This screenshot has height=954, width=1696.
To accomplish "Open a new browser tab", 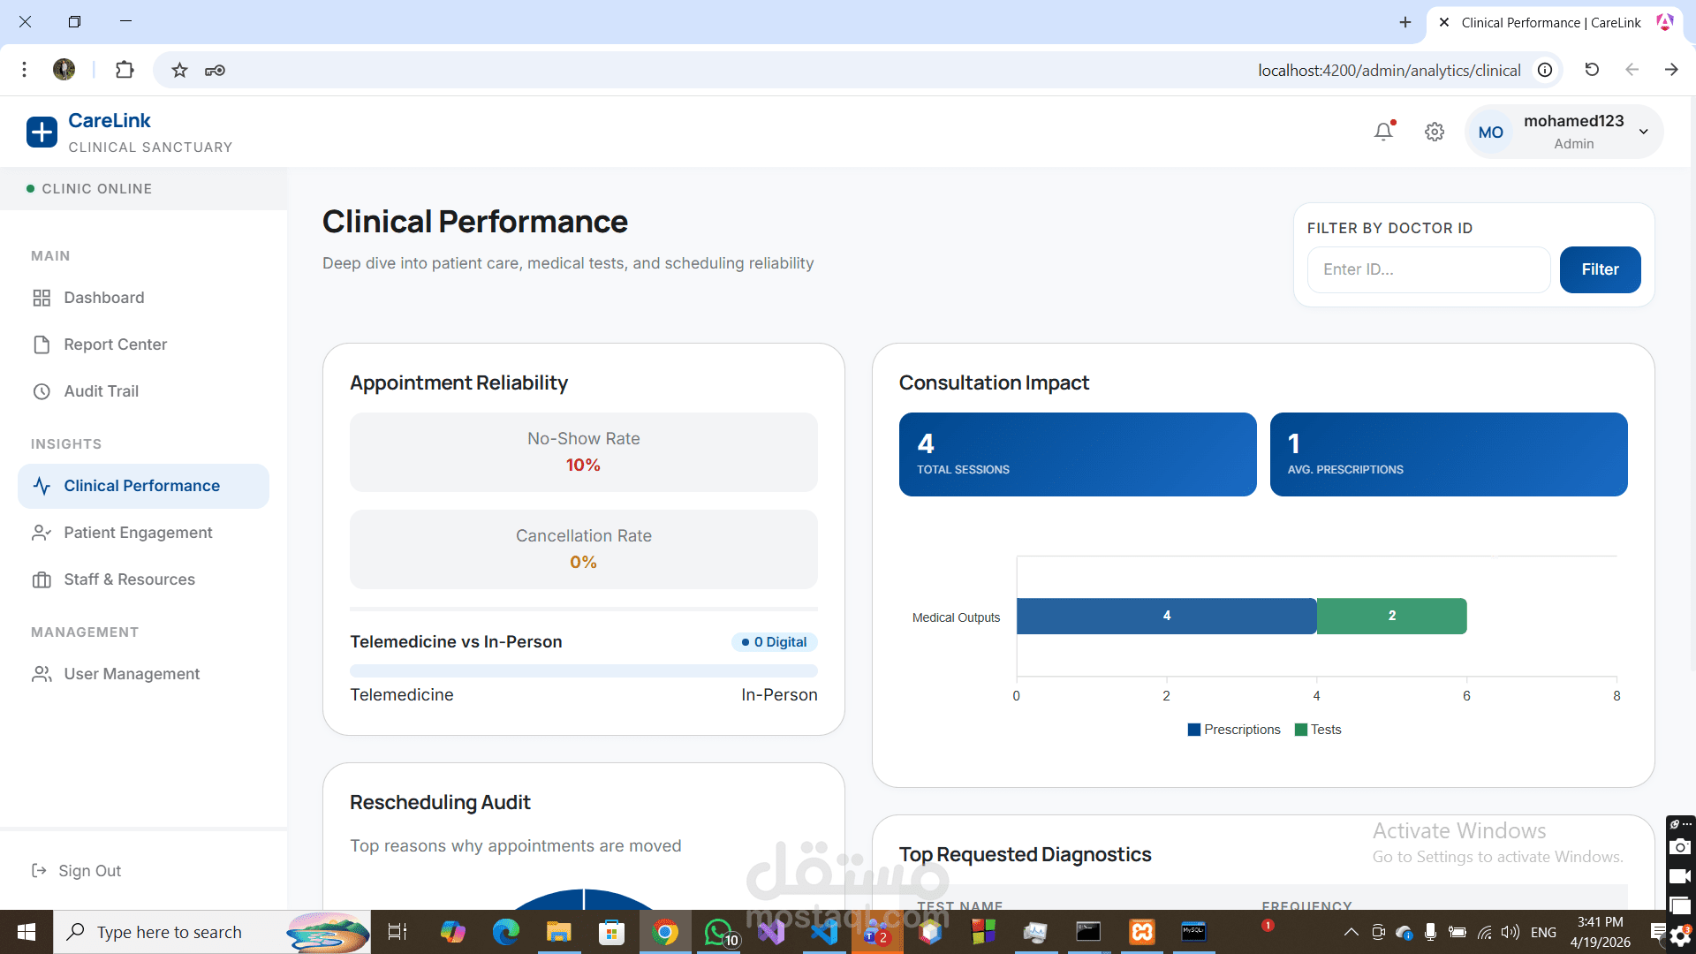I will (1405, 22).
